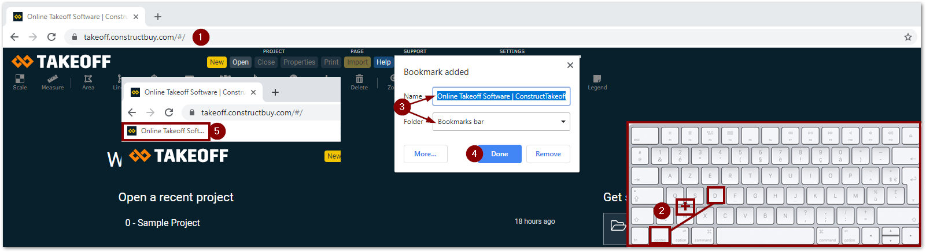Click the bookmark star in address bar
Viewport: 926px width, 252px height.
tap(907, 37)
